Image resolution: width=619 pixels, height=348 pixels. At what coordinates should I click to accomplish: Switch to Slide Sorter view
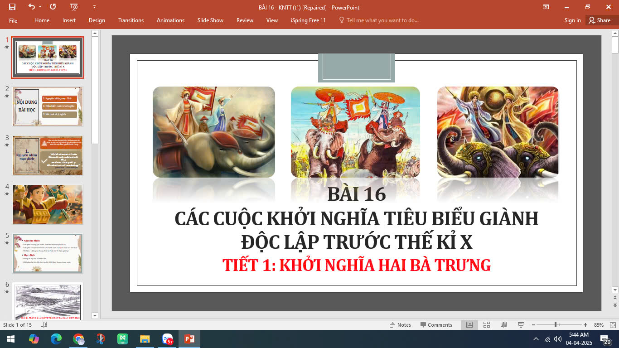[486, 325]
